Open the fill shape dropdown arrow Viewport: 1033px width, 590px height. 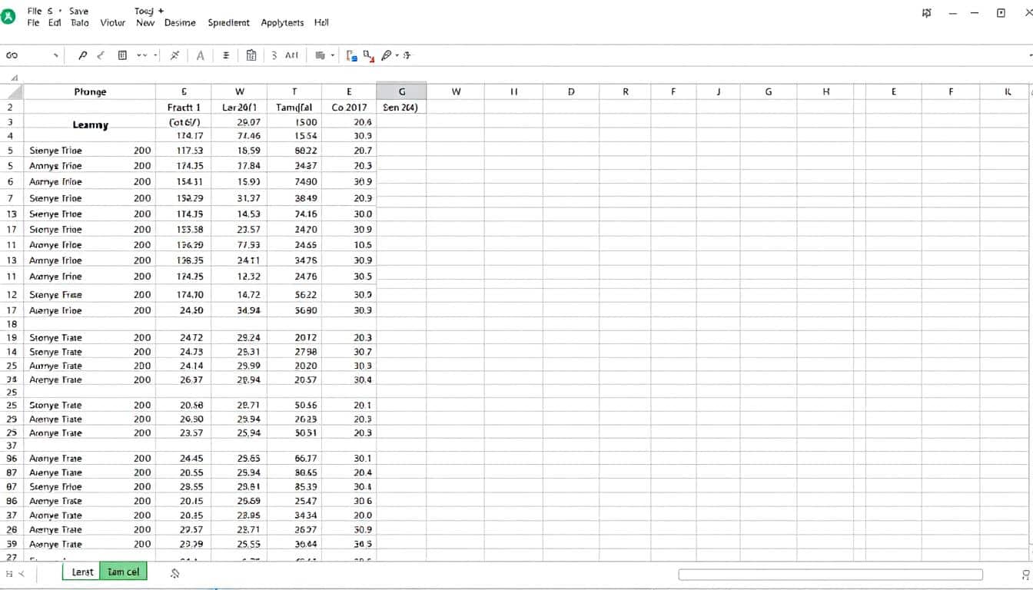[333, 55]
